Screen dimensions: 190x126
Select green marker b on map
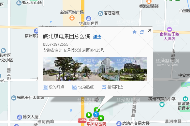[89, 115]
